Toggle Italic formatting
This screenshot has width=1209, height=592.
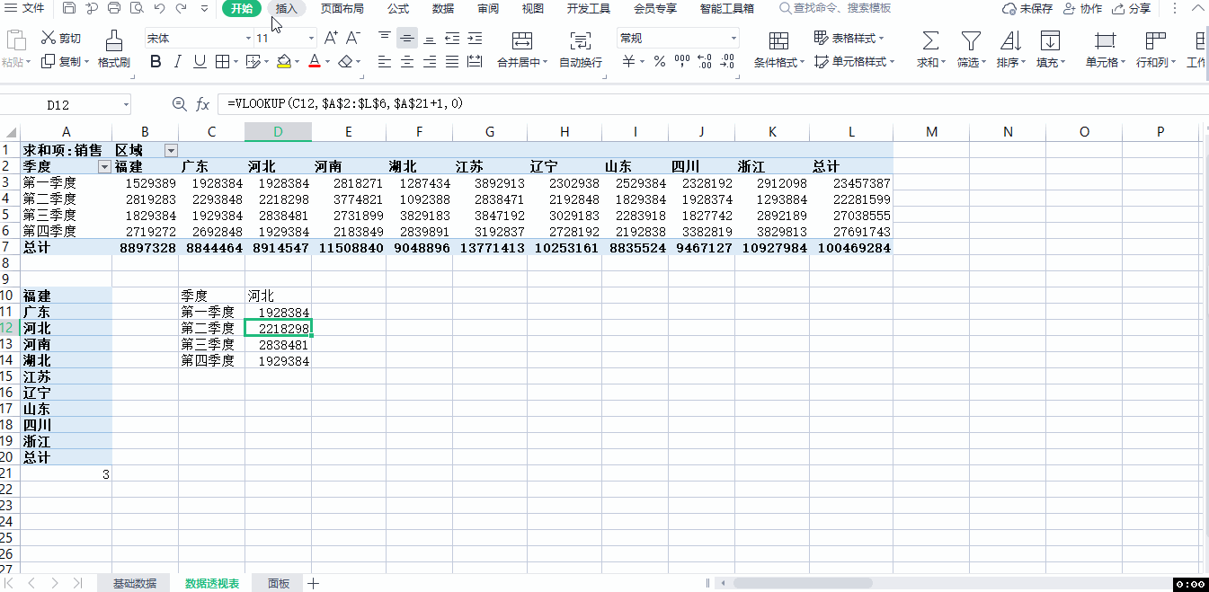tap(178, 62)
